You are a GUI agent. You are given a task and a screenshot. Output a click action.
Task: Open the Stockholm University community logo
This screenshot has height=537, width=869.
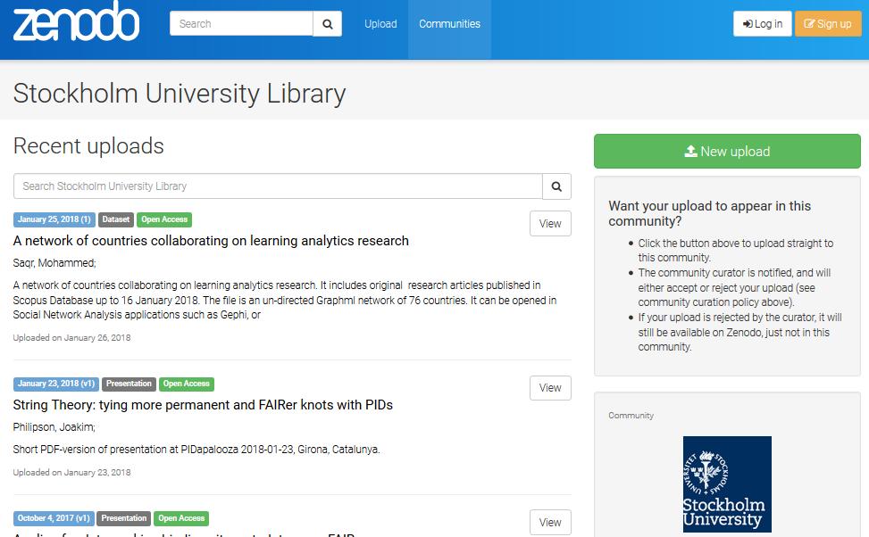pyautogui.click(x=727, y=484)
